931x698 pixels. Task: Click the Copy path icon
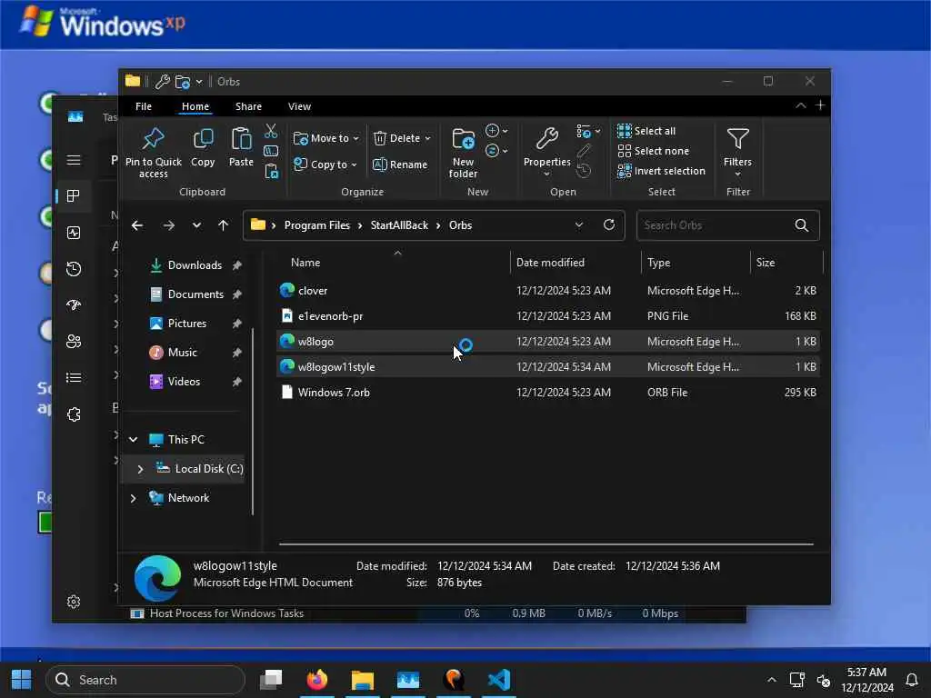(271, 151)
